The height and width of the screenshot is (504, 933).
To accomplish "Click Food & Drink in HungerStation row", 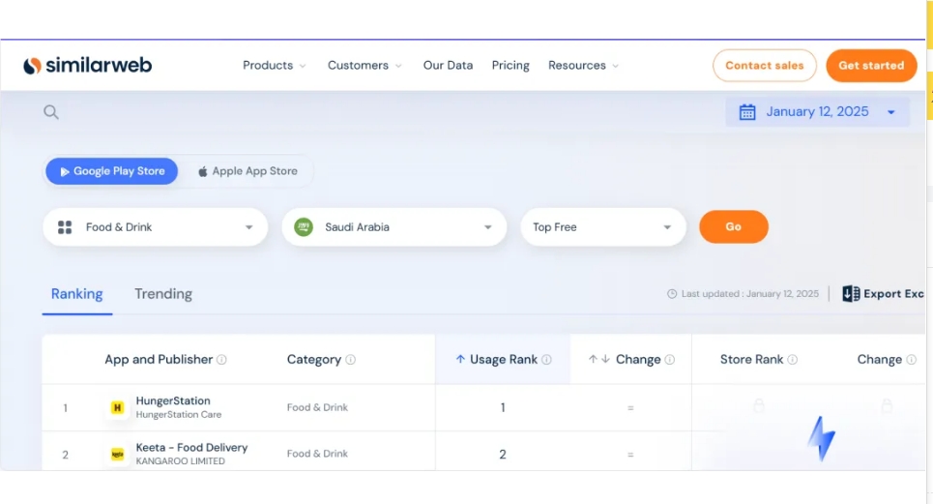I will click(317, 407).
